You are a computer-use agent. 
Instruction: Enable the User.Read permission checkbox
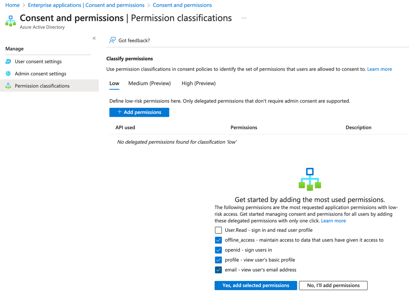tap(218, 230)
